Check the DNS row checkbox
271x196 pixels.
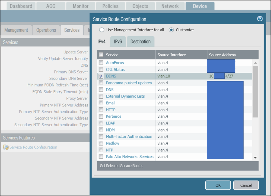[x=101, y=90]
